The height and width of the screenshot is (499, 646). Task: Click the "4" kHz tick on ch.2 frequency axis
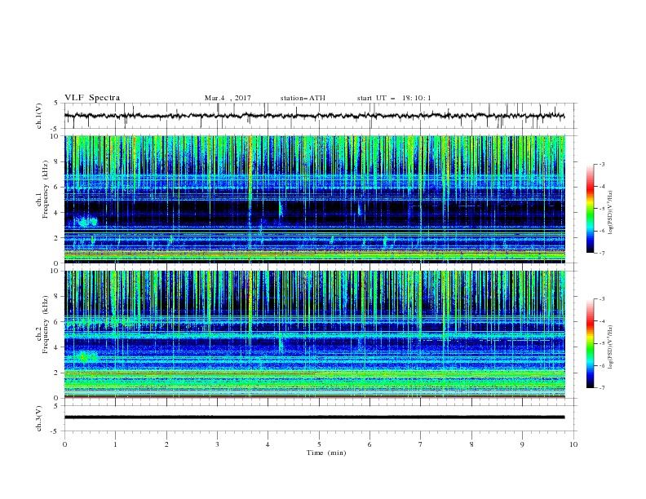pyautogui.click(x=56, y=347)
